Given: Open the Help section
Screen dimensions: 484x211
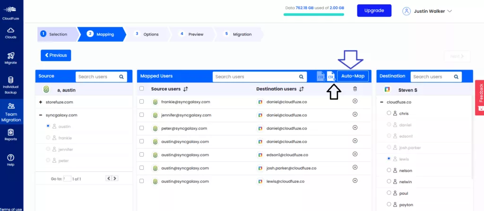Looking at the screenshot, I should (x=11, y=160).
